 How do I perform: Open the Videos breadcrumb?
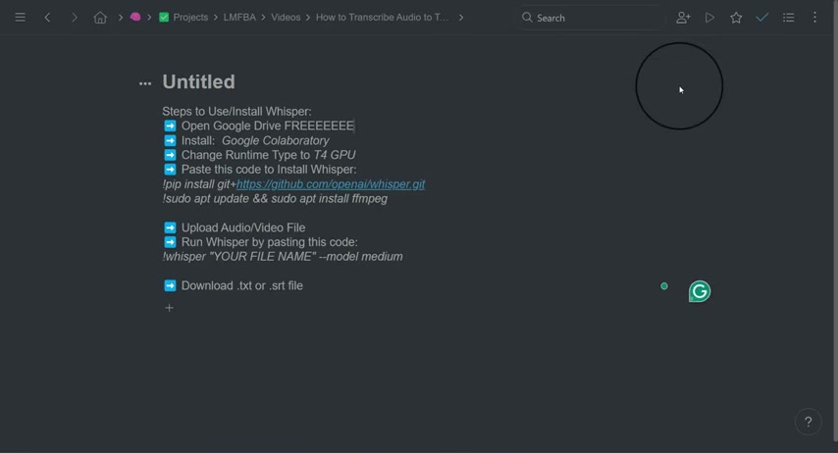coord(286,17)
